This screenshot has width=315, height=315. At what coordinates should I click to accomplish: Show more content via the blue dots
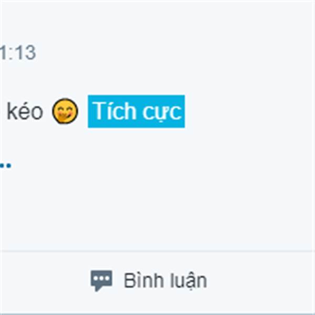5,166
